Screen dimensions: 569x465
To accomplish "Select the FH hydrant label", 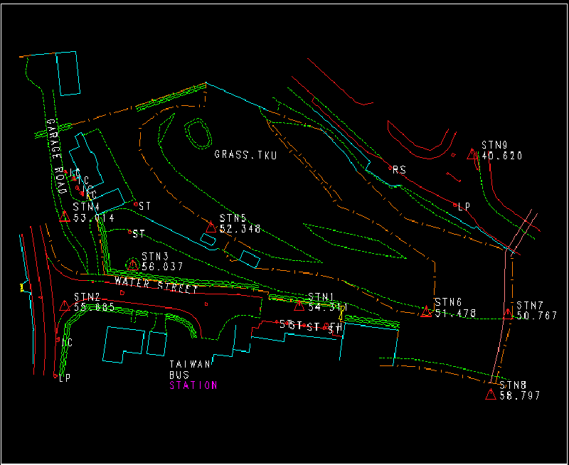I will pyautogui.click(x=335, y=327).
